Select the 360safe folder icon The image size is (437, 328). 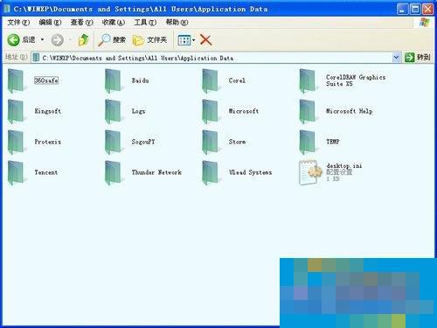point(16,80)
